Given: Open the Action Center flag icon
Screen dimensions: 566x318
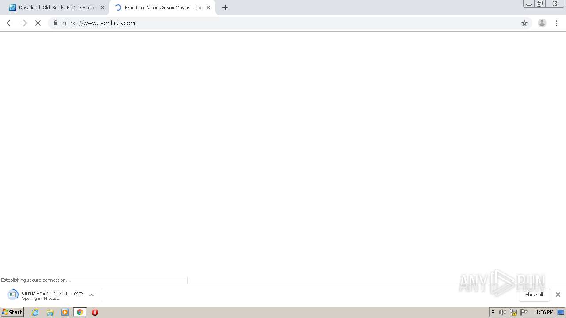Looking at the screenshot, I should point(524,312).
